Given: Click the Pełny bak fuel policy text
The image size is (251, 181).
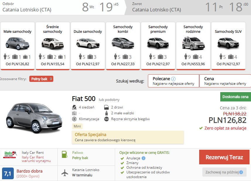Looking at the screenshot, I should [x=80, y=158].
